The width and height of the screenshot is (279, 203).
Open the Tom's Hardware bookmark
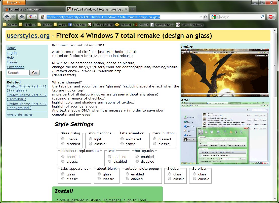[x=190, y=25]
